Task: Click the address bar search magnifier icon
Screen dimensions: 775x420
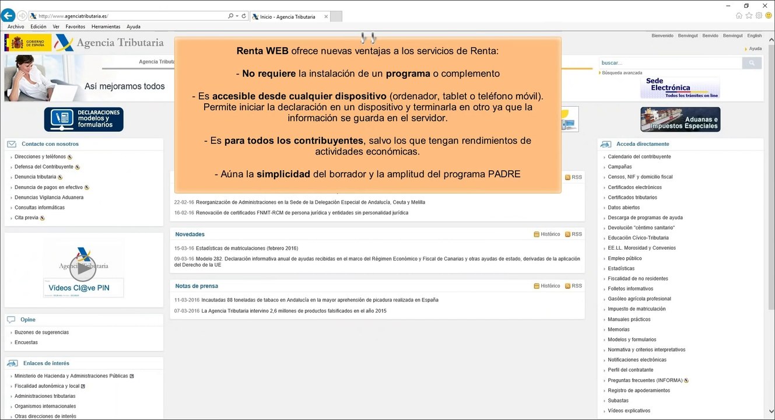Action: pyautogui.click(x=231, y=16)
